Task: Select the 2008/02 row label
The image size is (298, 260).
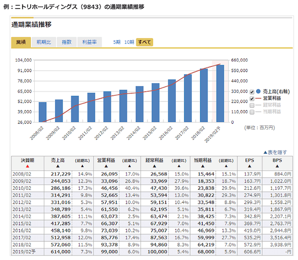Action: [22, 174]
